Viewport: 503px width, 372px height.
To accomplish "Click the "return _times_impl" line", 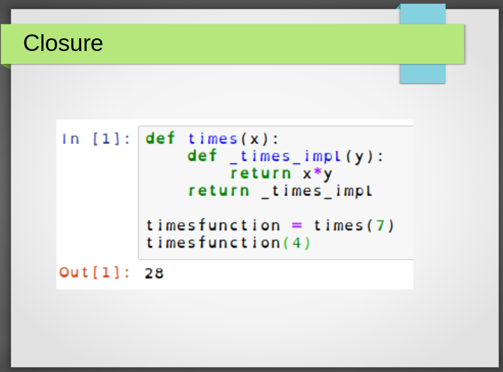I will pyautogui.click(x=280, y=191).
